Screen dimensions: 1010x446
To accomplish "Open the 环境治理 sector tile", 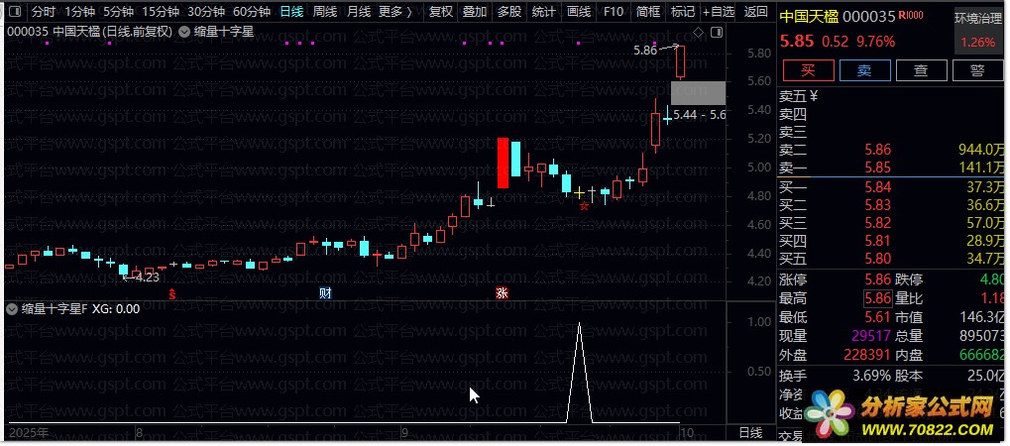I will [x=978, y=31].
